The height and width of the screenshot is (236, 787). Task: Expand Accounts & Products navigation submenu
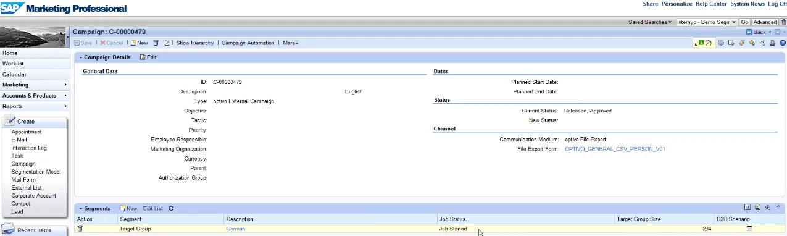pos(65,96)
